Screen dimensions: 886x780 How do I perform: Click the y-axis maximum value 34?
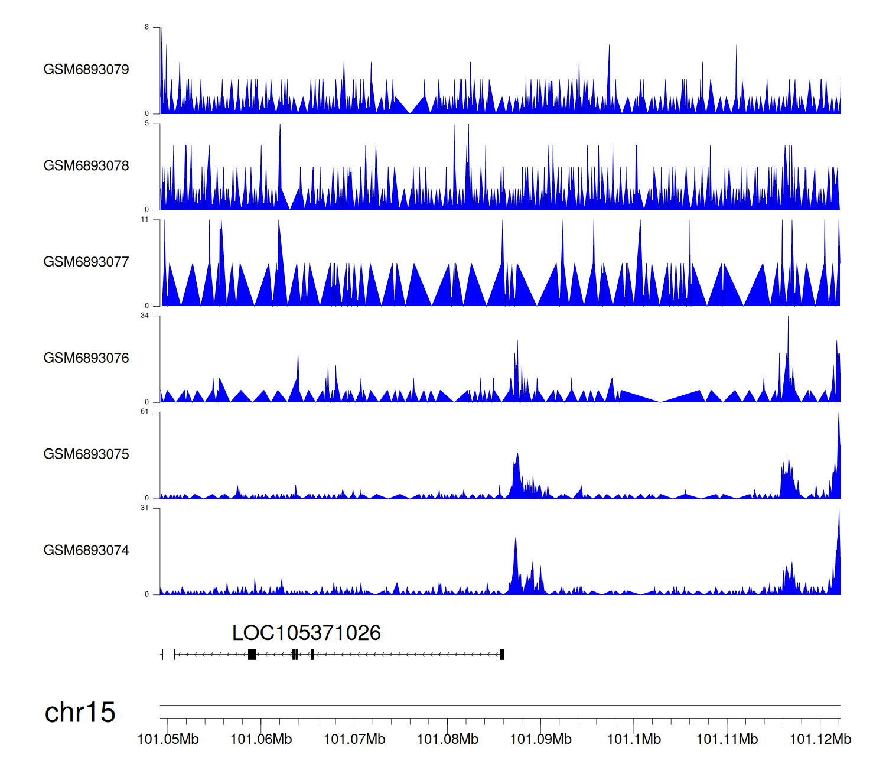145,316
